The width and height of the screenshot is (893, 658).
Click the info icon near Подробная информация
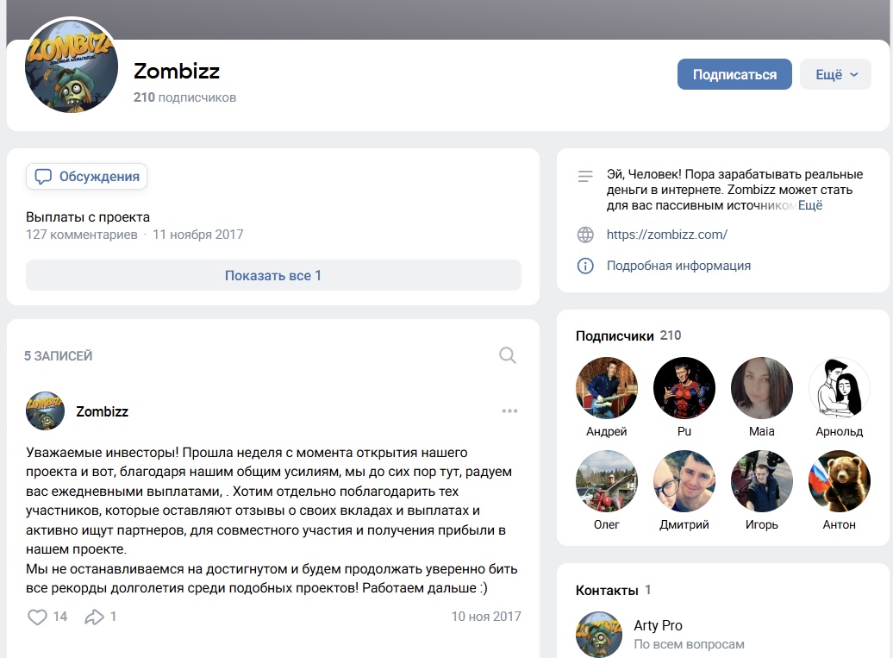tap(586, 266)
